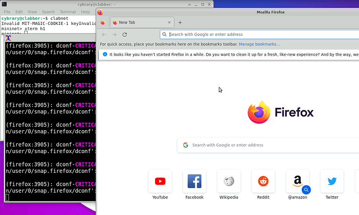
Task: Focus the Firefox address bar field
Action: point(260,34)
